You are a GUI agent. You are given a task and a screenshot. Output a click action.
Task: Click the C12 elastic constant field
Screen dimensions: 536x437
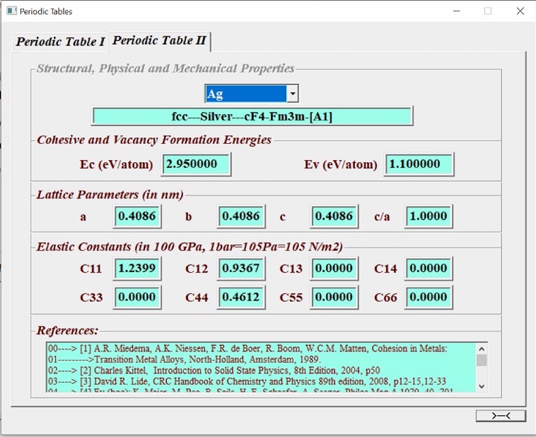tap(241, 268)
